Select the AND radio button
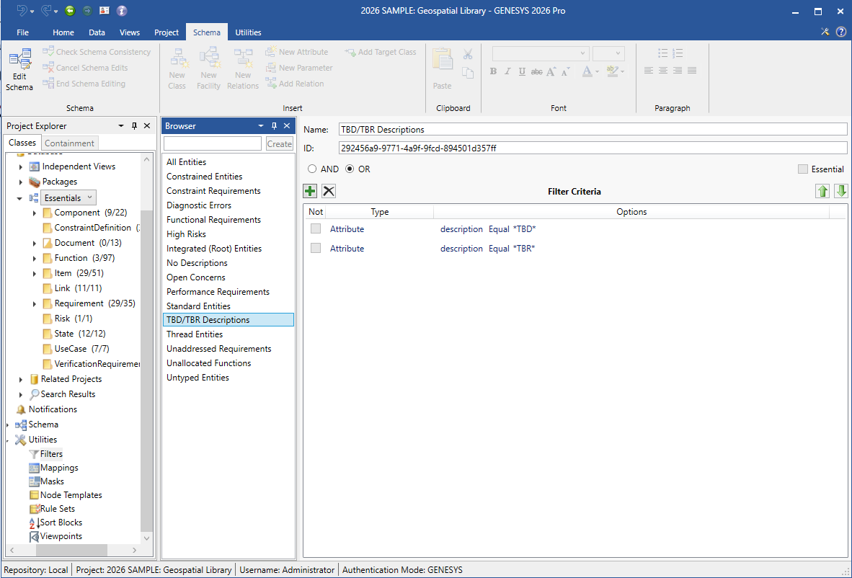This screenshot has height=578, width=852. pyautogui.click(x=312, y=169)
